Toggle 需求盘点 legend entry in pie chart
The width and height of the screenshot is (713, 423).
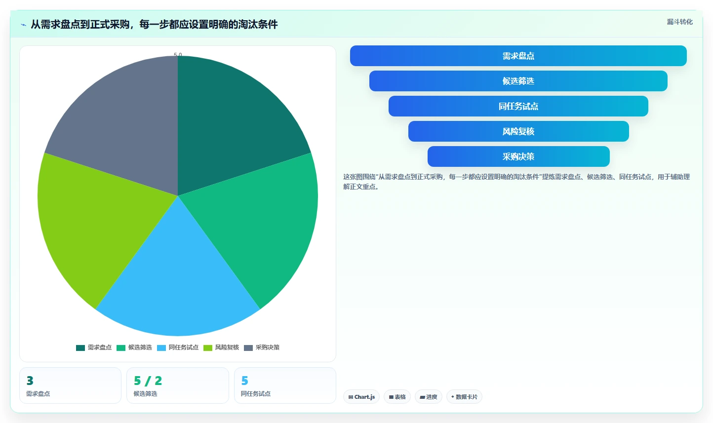click(x=94, y=347)
